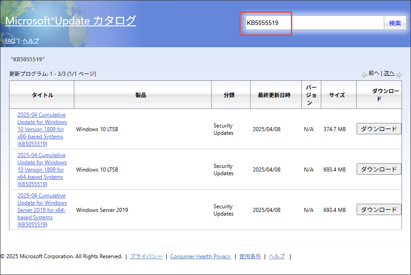
Task: Open the FAQ link in header
Action: pos(10,41)
